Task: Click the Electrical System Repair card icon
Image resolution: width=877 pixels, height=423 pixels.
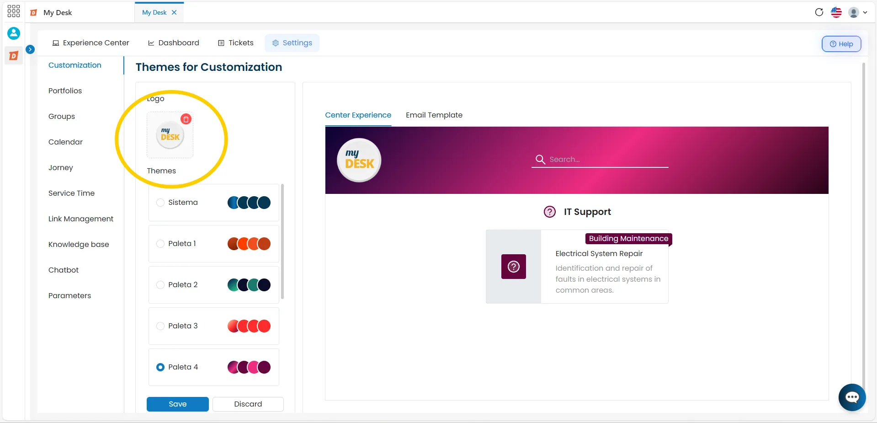Action: tap(514, 267)
